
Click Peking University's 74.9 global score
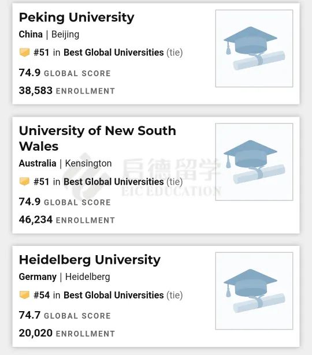29,73
